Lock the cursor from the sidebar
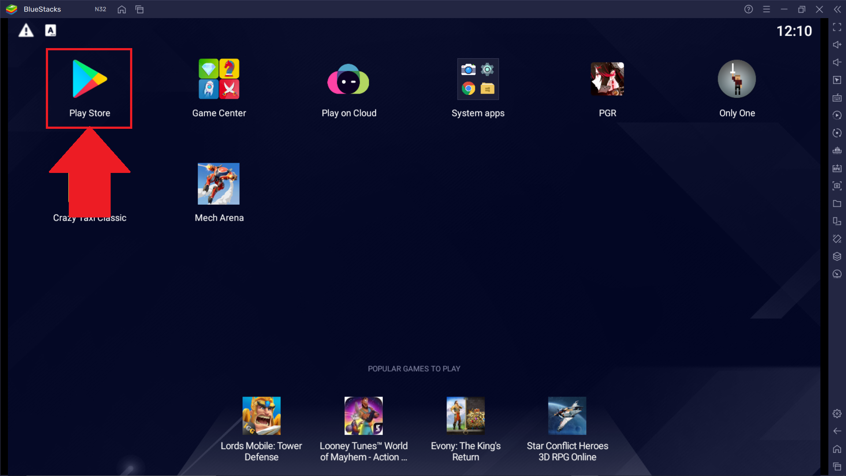The height and width of the screenshot is (476, 846). point(837,80)
